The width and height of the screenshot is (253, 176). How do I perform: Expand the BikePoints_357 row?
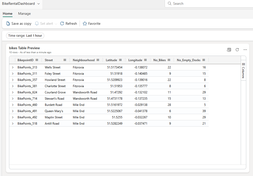pyautogui.click(x=13, y=80)
